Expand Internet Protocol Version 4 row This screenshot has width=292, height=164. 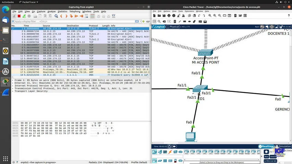(13, 86)
